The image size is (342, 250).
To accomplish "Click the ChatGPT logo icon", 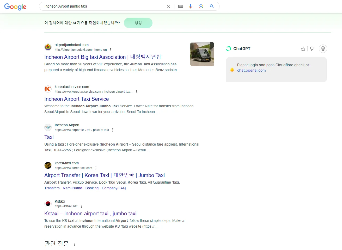I will [x=229, y=49].
